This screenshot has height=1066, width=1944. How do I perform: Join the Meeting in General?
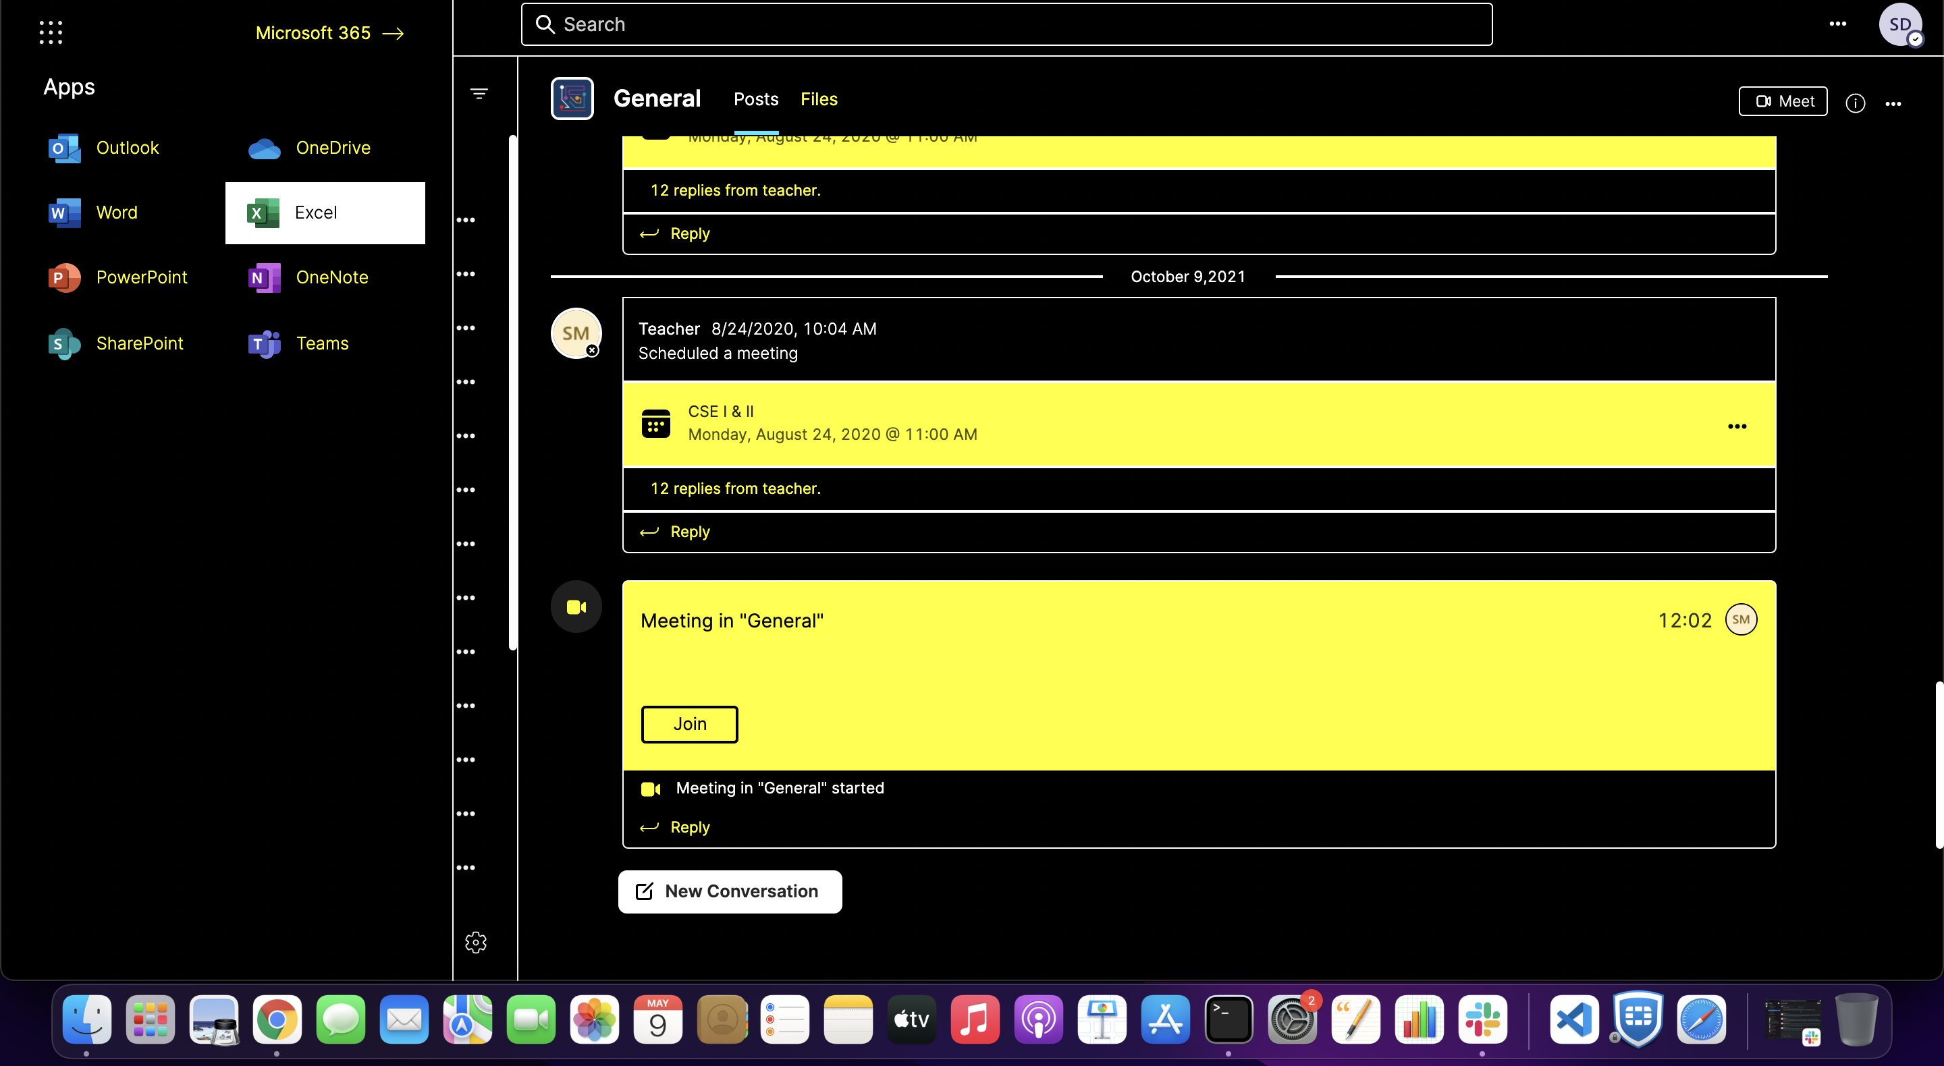pyautogui.click(x=689, y=724)
